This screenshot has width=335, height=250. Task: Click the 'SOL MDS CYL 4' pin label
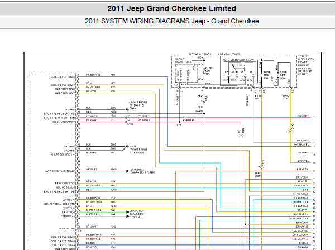coord(66,187)
